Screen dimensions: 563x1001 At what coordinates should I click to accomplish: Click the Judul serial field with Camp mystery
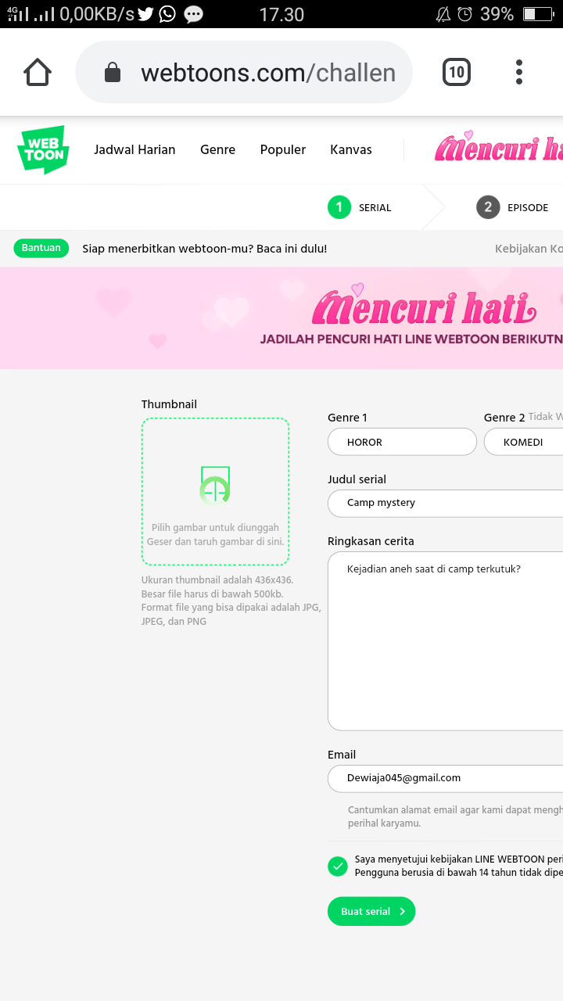click(446, 503)
